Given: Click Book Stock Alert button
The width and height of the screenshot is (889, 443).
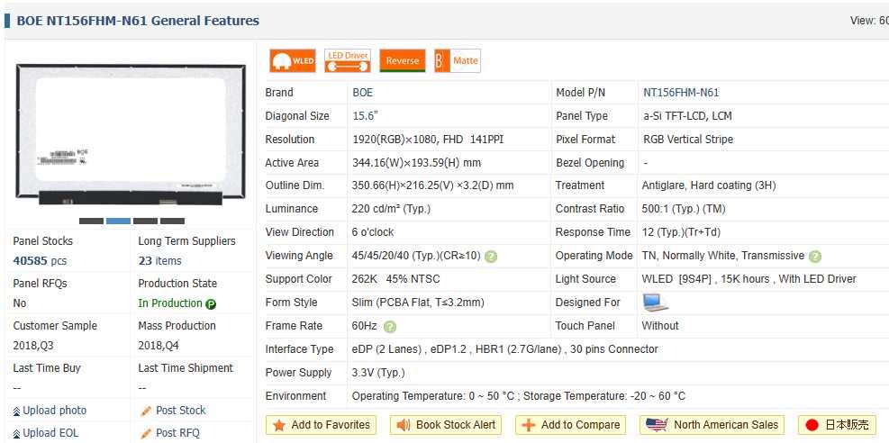Looking at the screenshot, I should pos(446,425).
